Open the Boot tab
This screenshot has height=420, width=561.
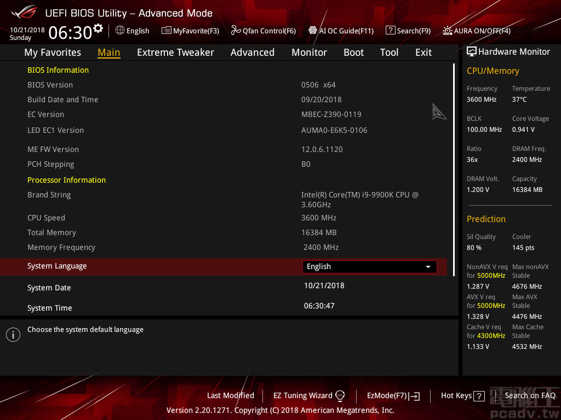tap(353, 52)
